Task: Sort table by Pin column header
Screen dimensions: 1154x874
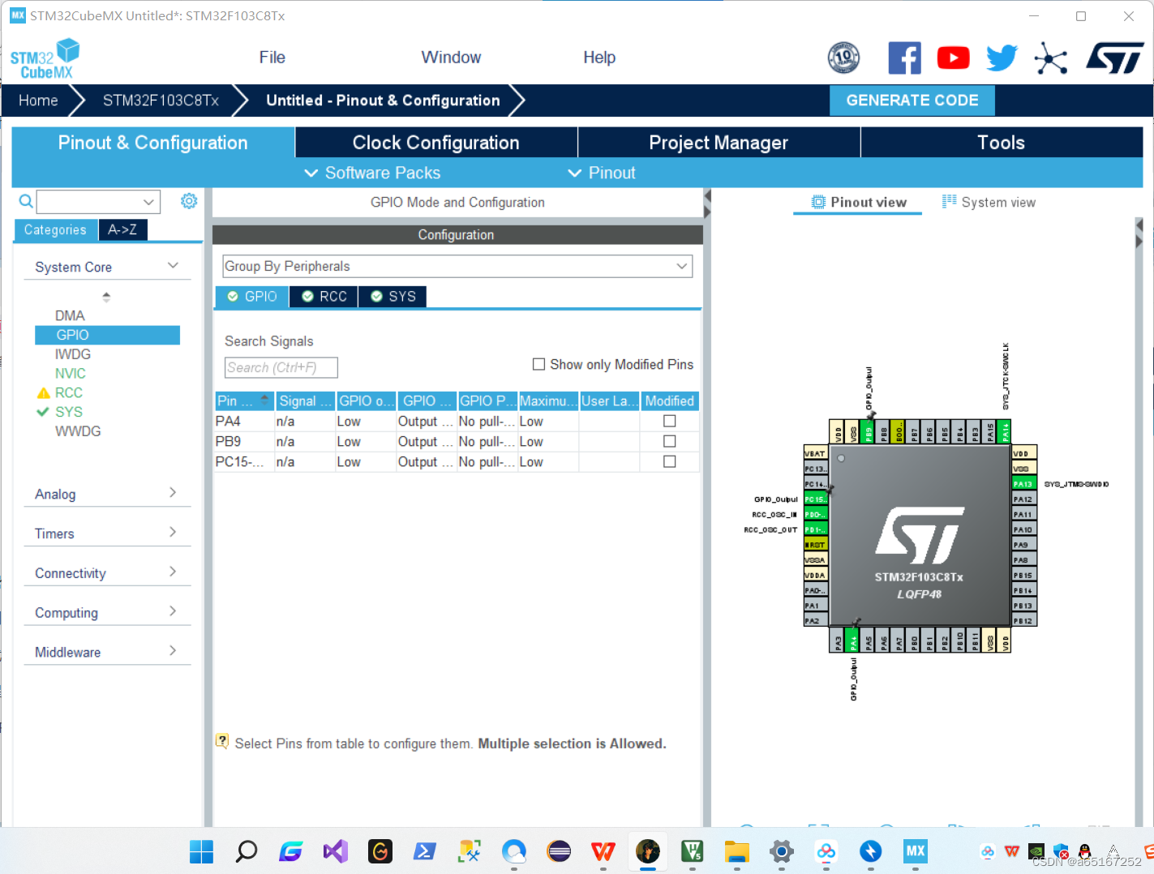Action: click(244, 401)
